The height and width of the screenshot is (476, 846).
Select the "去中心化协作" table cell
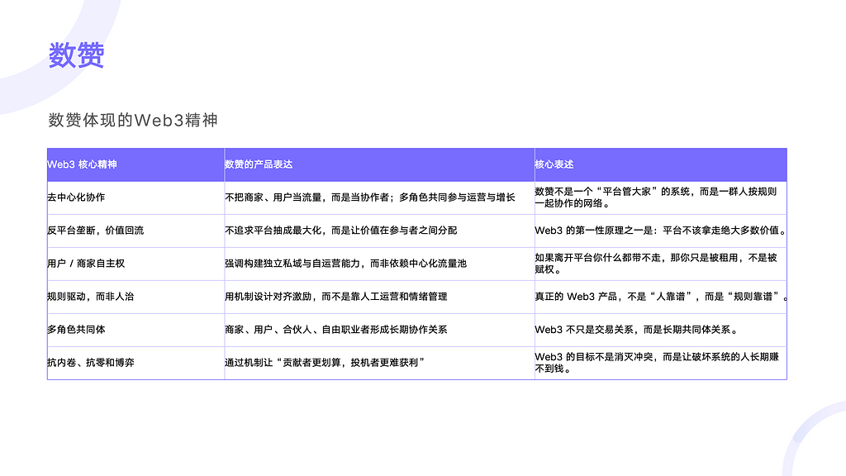click(76, 198)
